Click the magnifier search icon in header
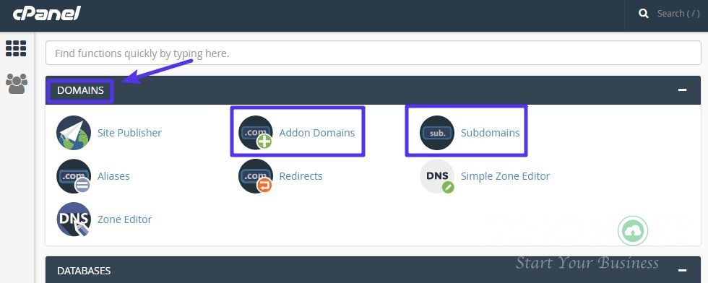Image resolution: width=708 pixels, height=283 pixels. tap(644, 14)
